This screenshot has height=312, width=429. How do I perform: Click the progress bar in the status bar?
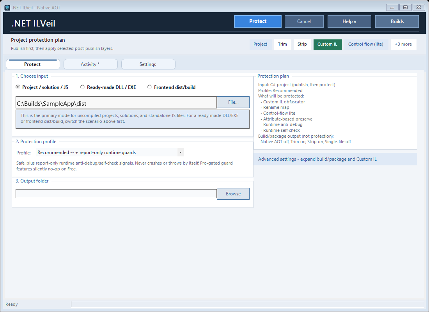click(x=247, y=304)
